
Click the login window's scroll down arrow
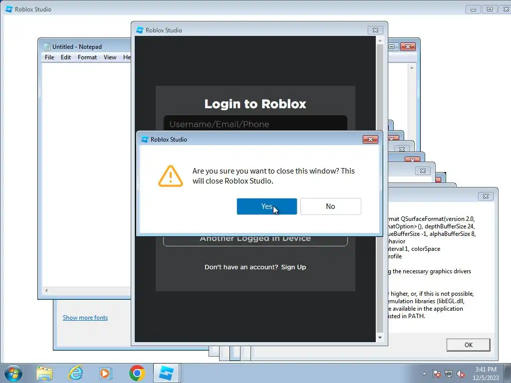[380, 338]
